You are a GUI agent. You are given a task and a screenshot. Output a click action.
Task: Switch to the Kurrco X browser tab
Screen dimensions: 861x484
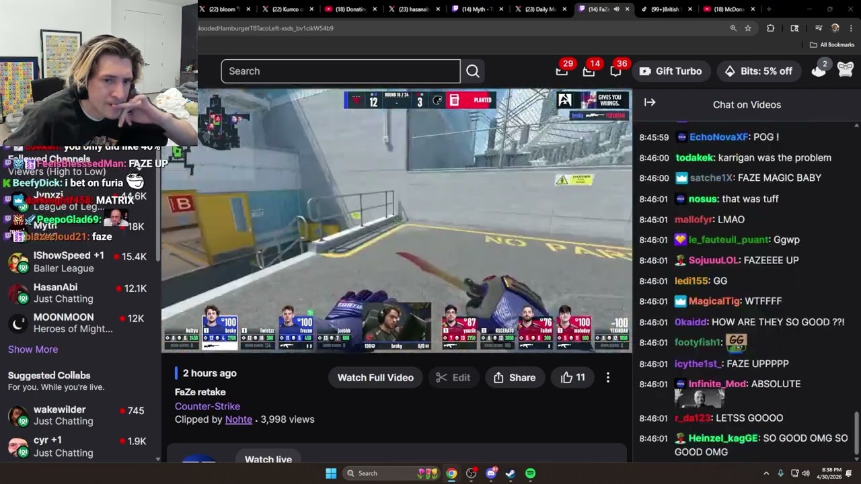288,9
